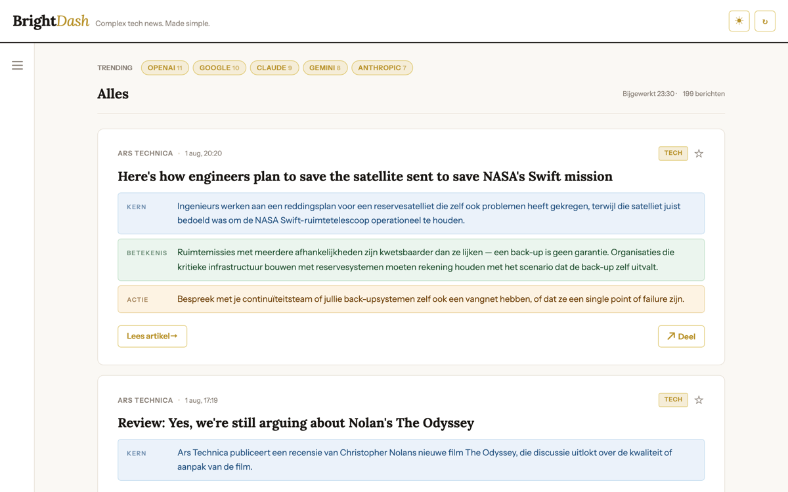Filter by trending tag GEMINI
This screenshot has width=788, height=492.
click(x=325, y=68)
